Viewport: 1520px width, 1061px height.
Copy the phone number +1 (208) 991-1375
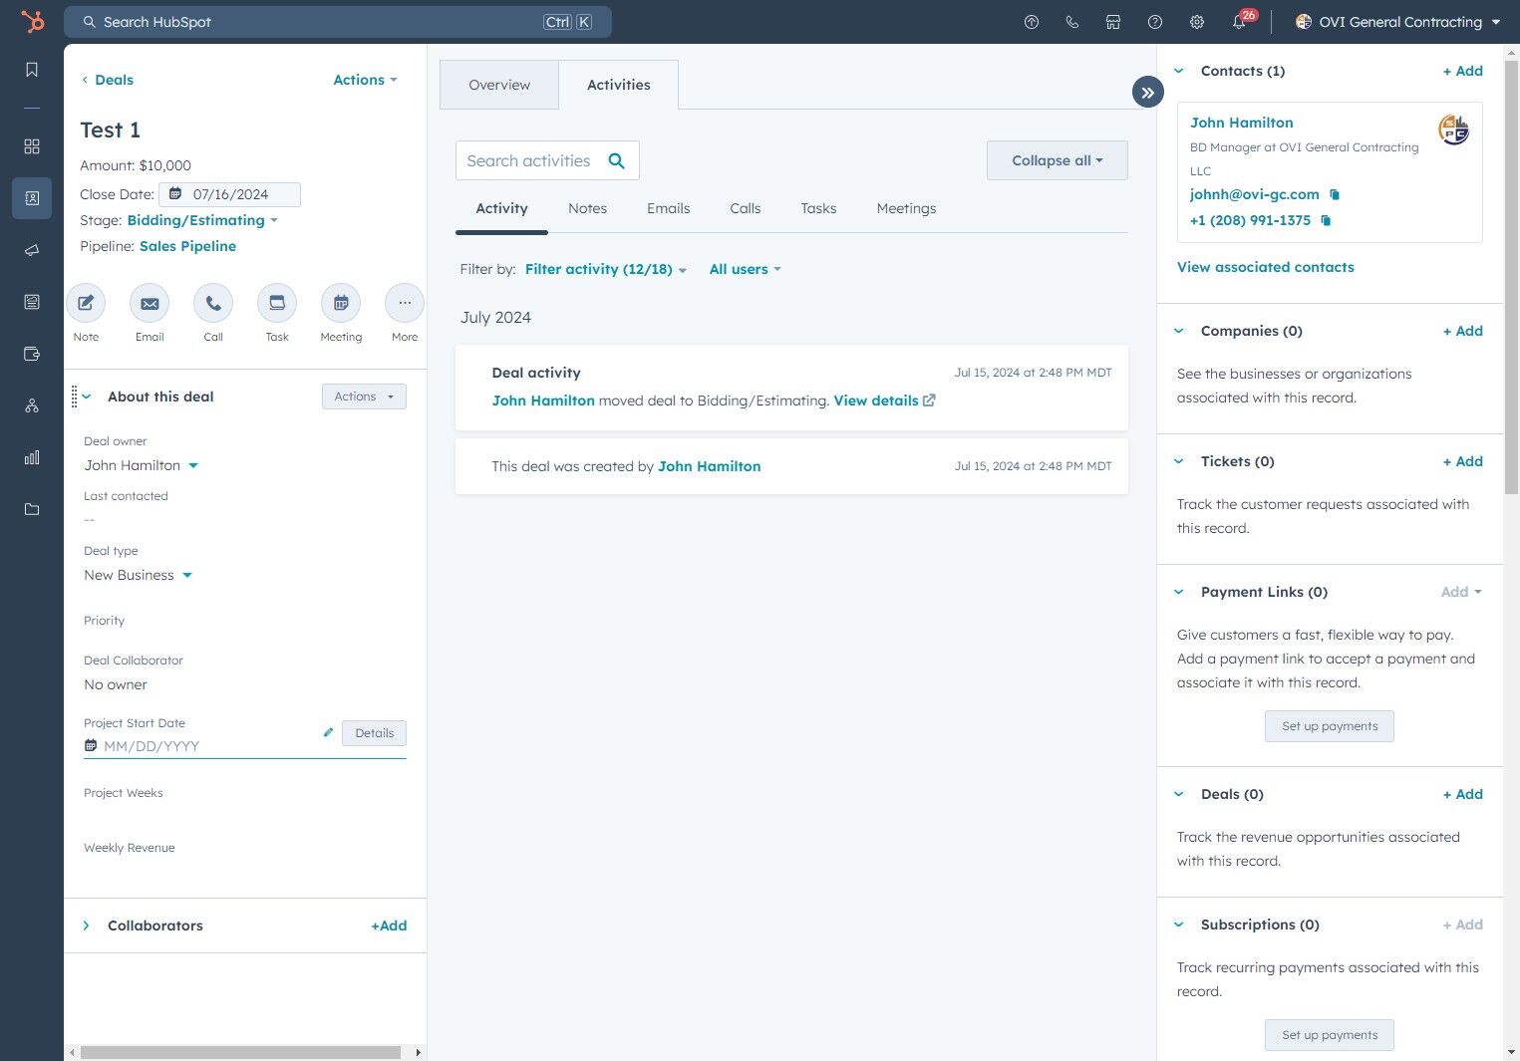1326,220
